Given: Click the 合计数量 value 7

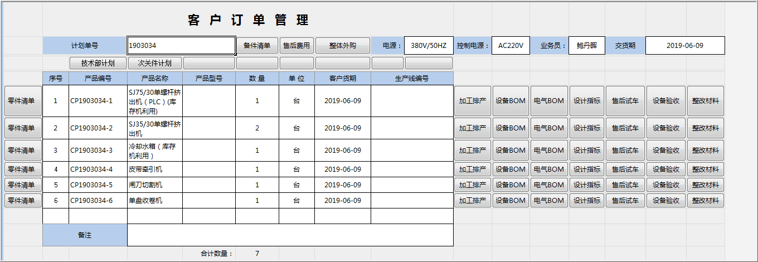Looking at the screenshot, I should click(257, 254).
